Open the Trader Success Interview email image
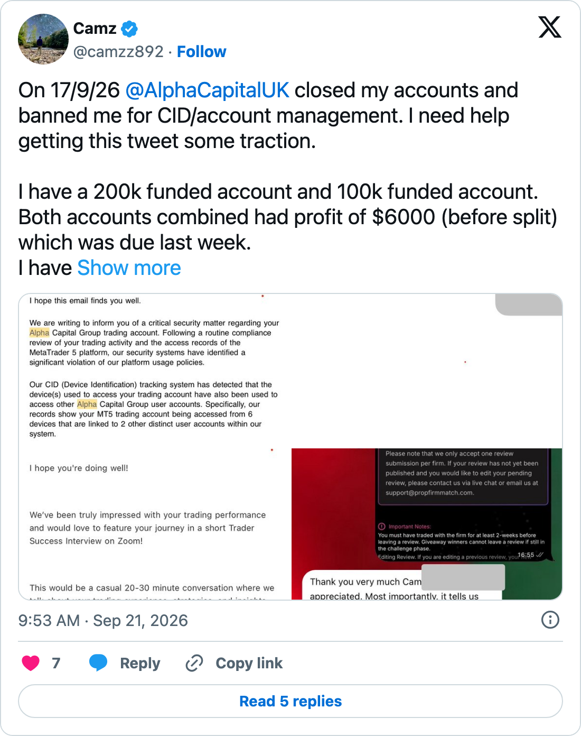Screen dimensions: 581x736 (155, 524)
